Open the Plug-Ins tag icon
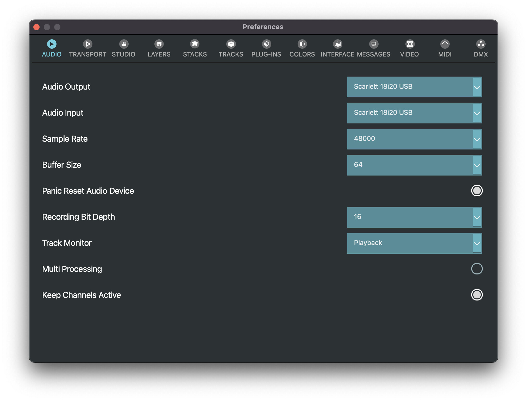Image resolution: width=527 pixels, height=401 pixels. pos(266,44)
